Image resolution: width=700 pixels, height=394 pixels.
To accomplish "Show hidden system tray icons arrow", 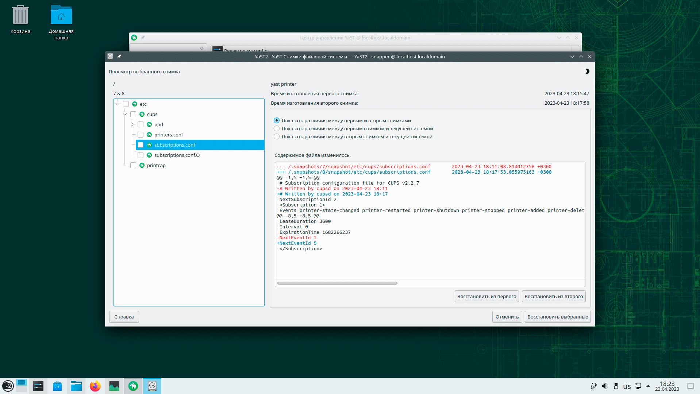I will point(648,386).
